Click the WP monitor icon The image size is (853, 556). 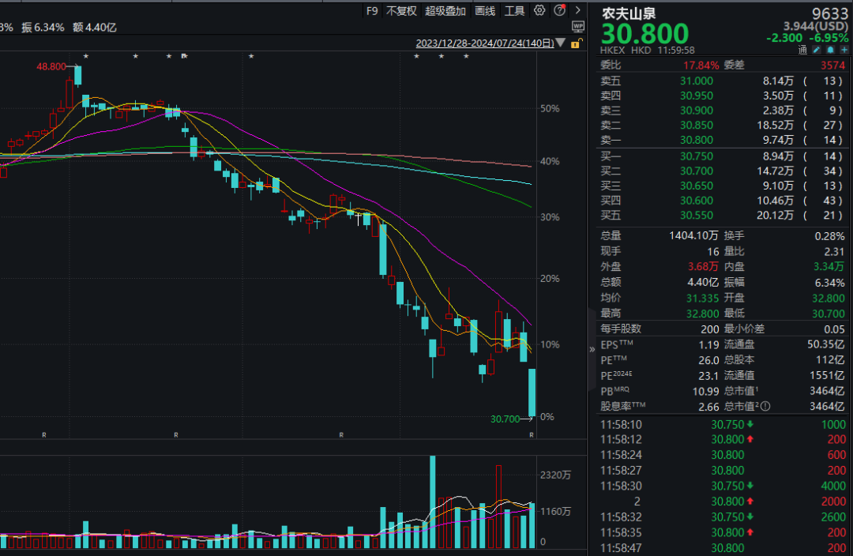tap(577, 27)
